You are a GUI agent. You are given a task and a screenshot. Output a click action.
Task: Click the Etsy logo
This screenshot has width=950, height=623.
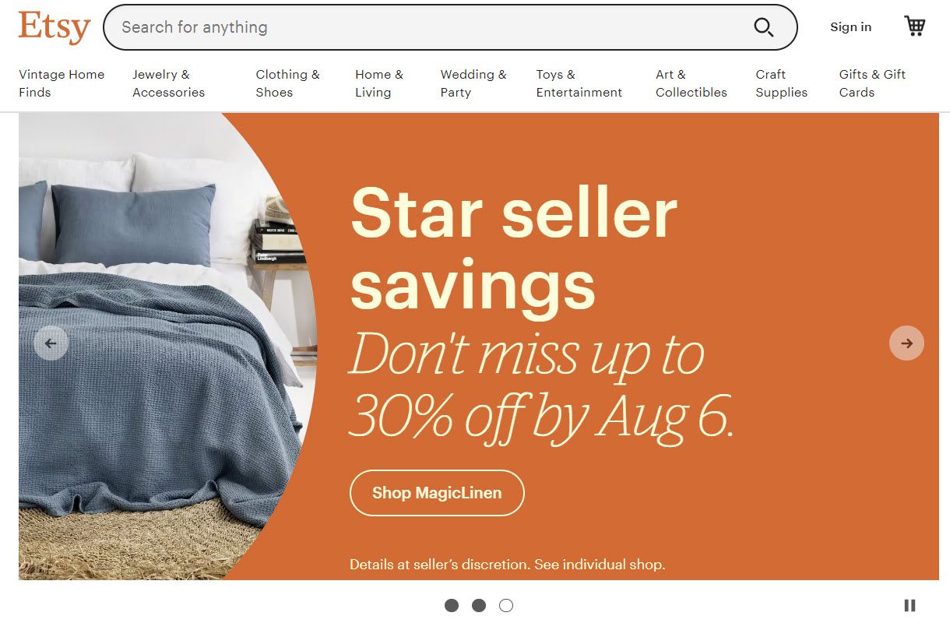pyautogui.click(x=55, y=28)
